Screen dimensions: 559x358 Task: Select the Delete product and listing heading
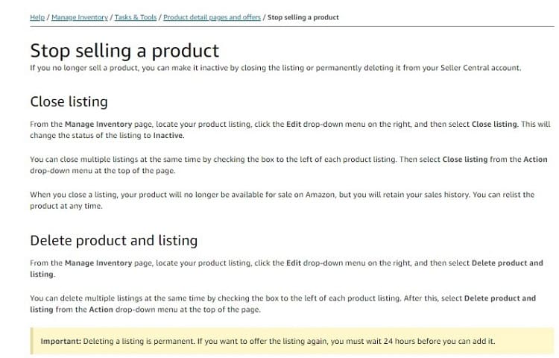[114, 240]
